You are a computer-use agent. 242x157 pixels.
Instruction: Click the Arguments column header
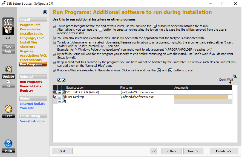coord(201,88)
